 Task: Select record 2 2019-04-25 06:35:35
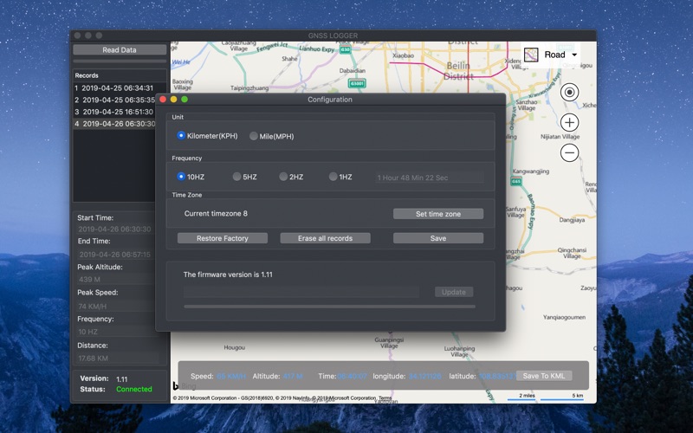click(x=114, y=100)
